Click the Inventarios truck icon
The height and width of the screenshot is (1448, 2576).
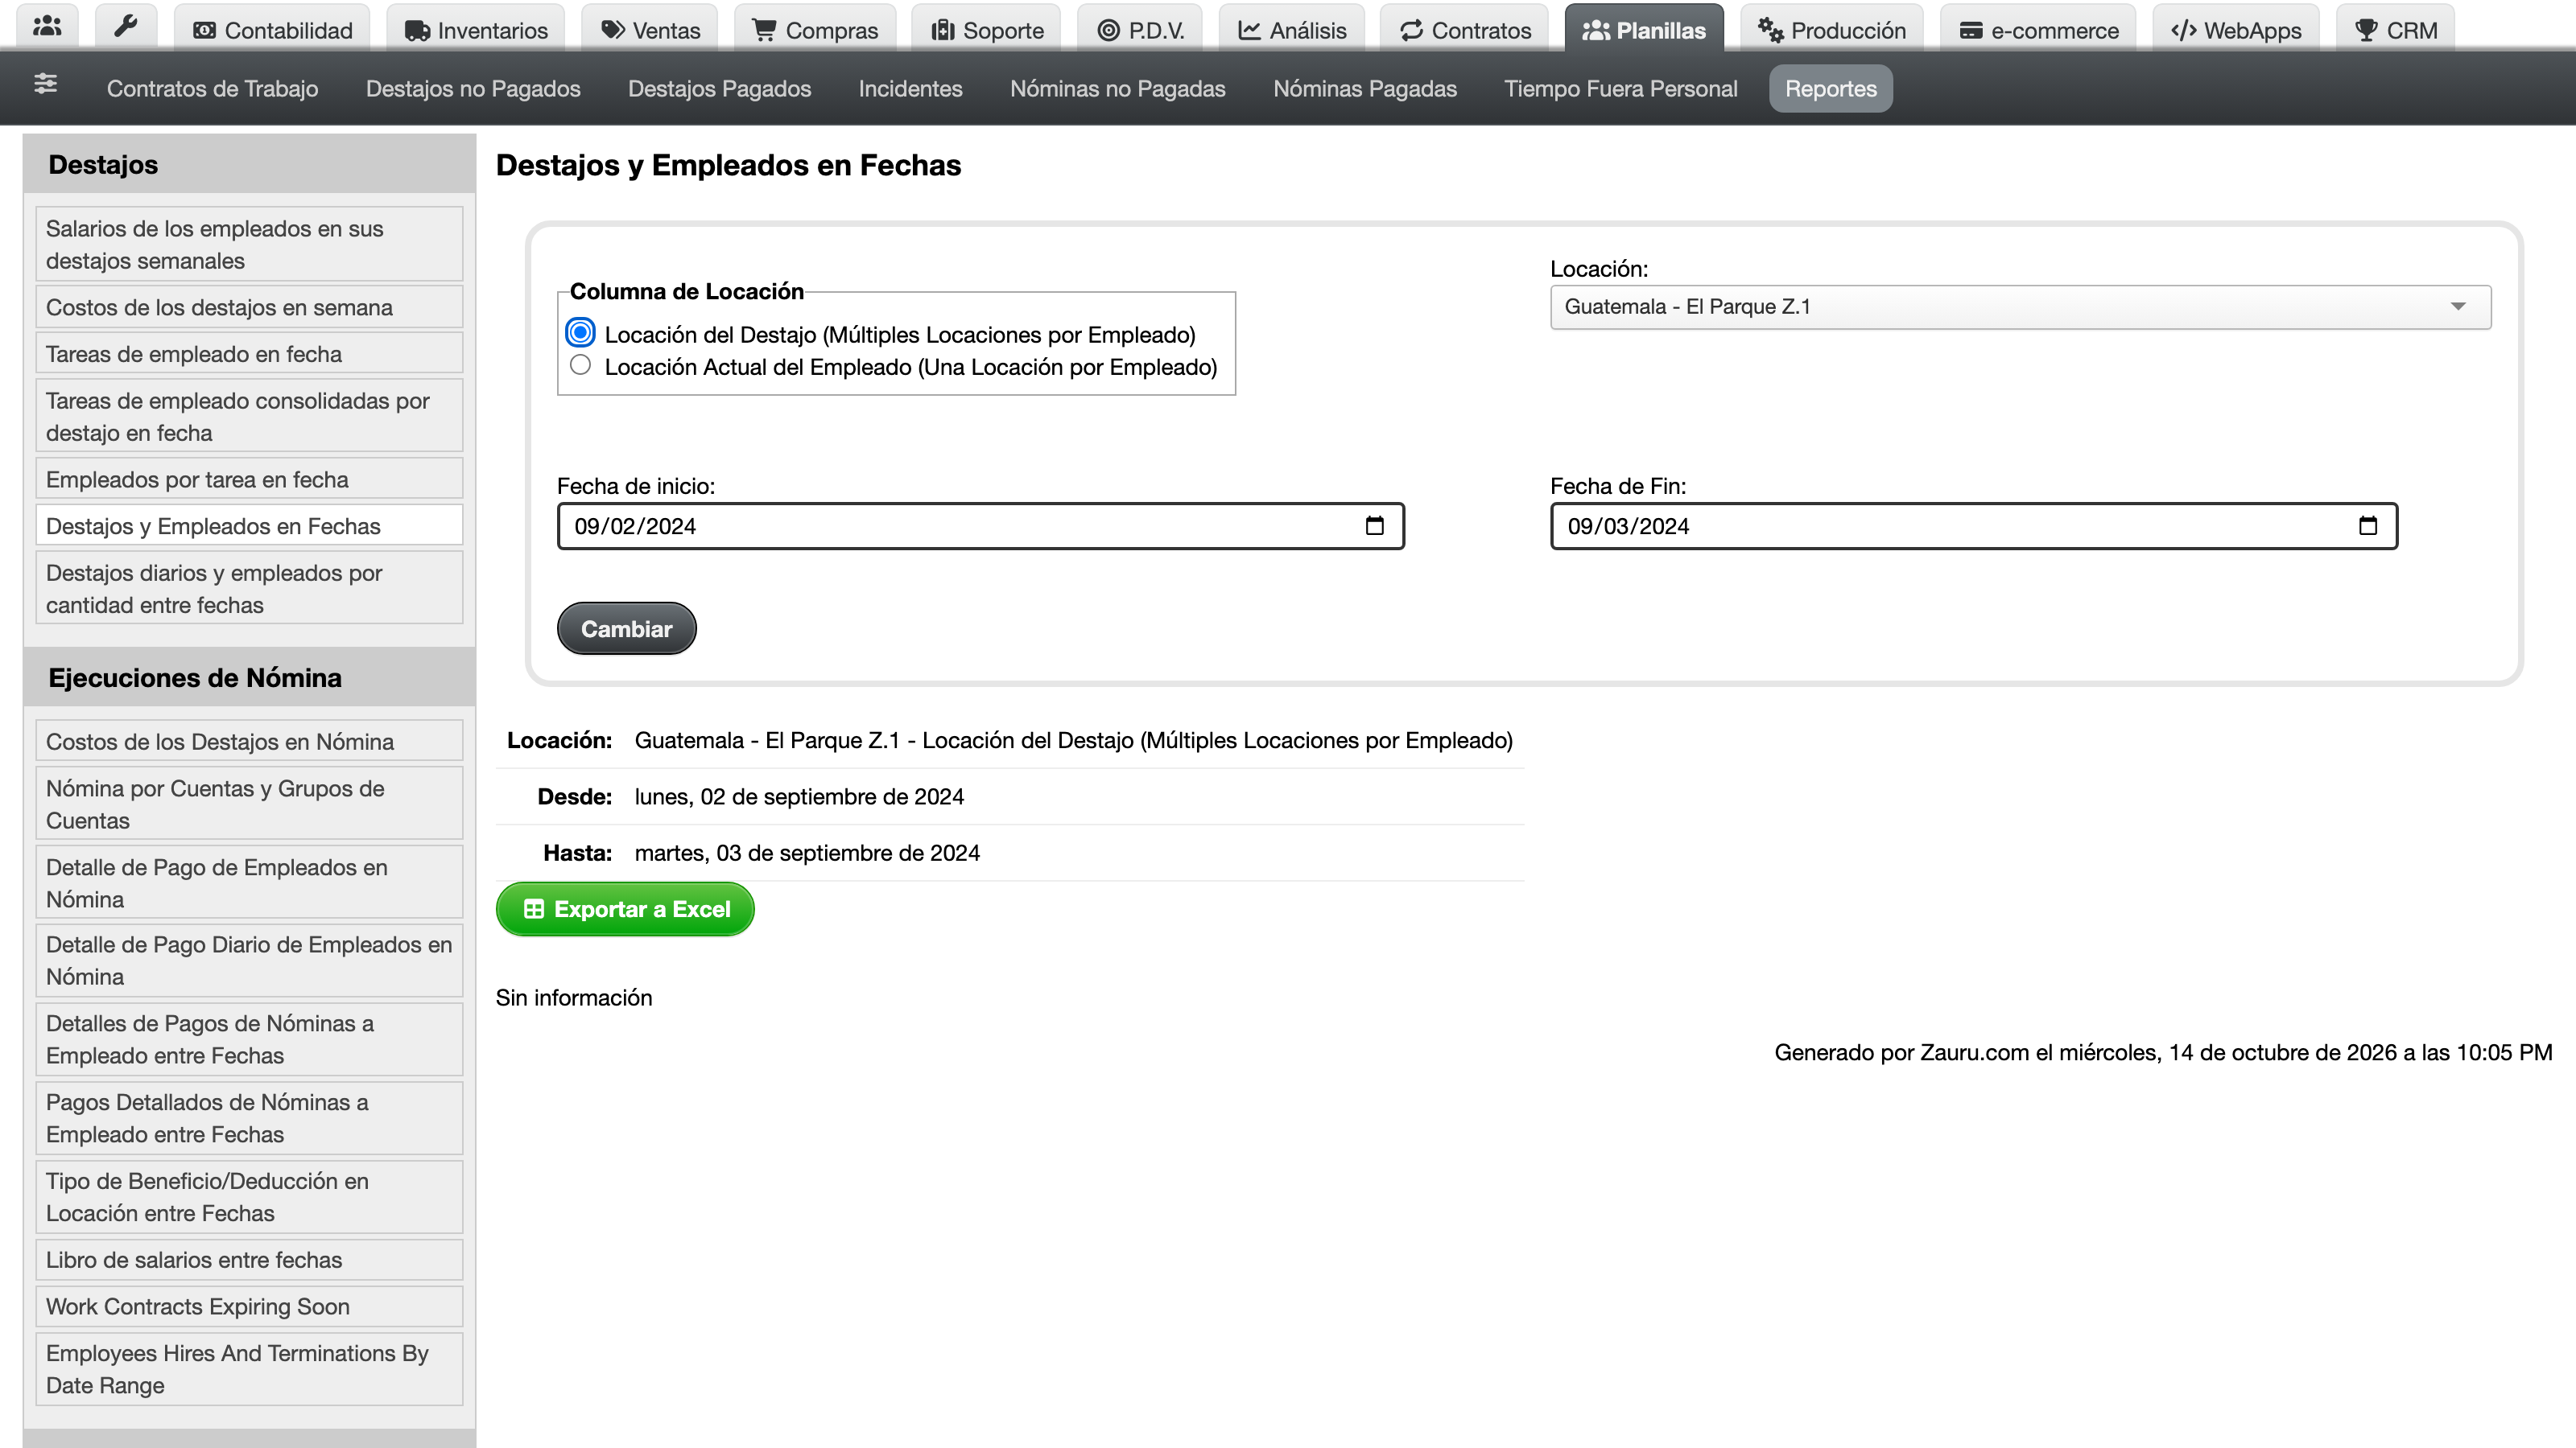(x=417, y=31)
